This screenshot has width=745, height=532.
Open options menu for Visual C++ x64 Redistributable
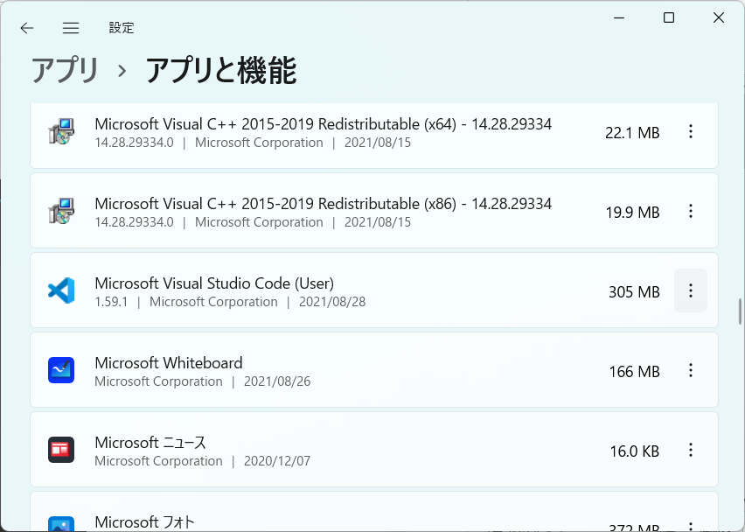tap(691, 132)
